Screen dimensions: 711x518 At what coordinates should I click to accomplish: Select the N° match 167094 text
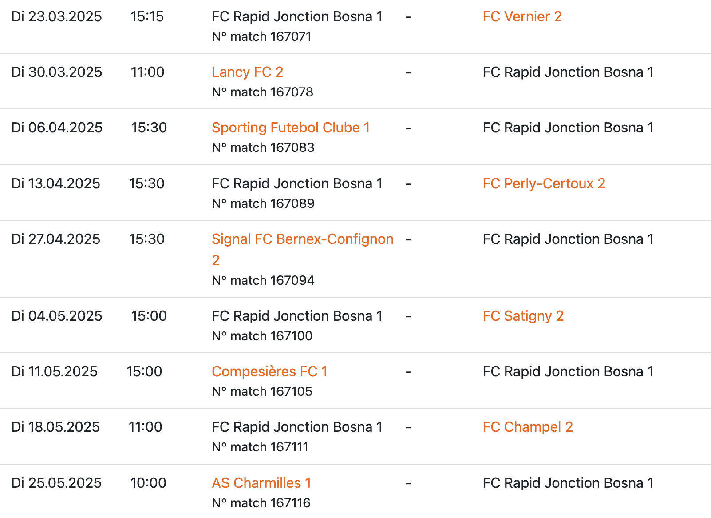pyautogui.click(x=263, y=280)
